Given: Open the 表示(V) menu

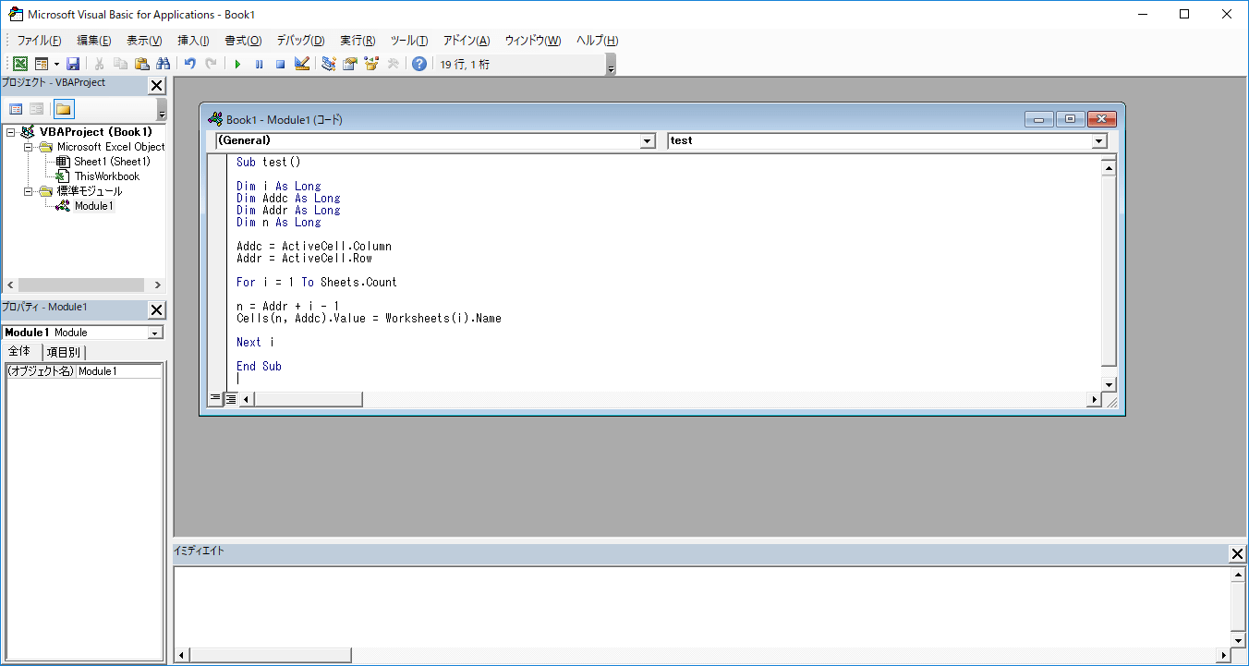Looking at the screenshot, I should (144, 41).
